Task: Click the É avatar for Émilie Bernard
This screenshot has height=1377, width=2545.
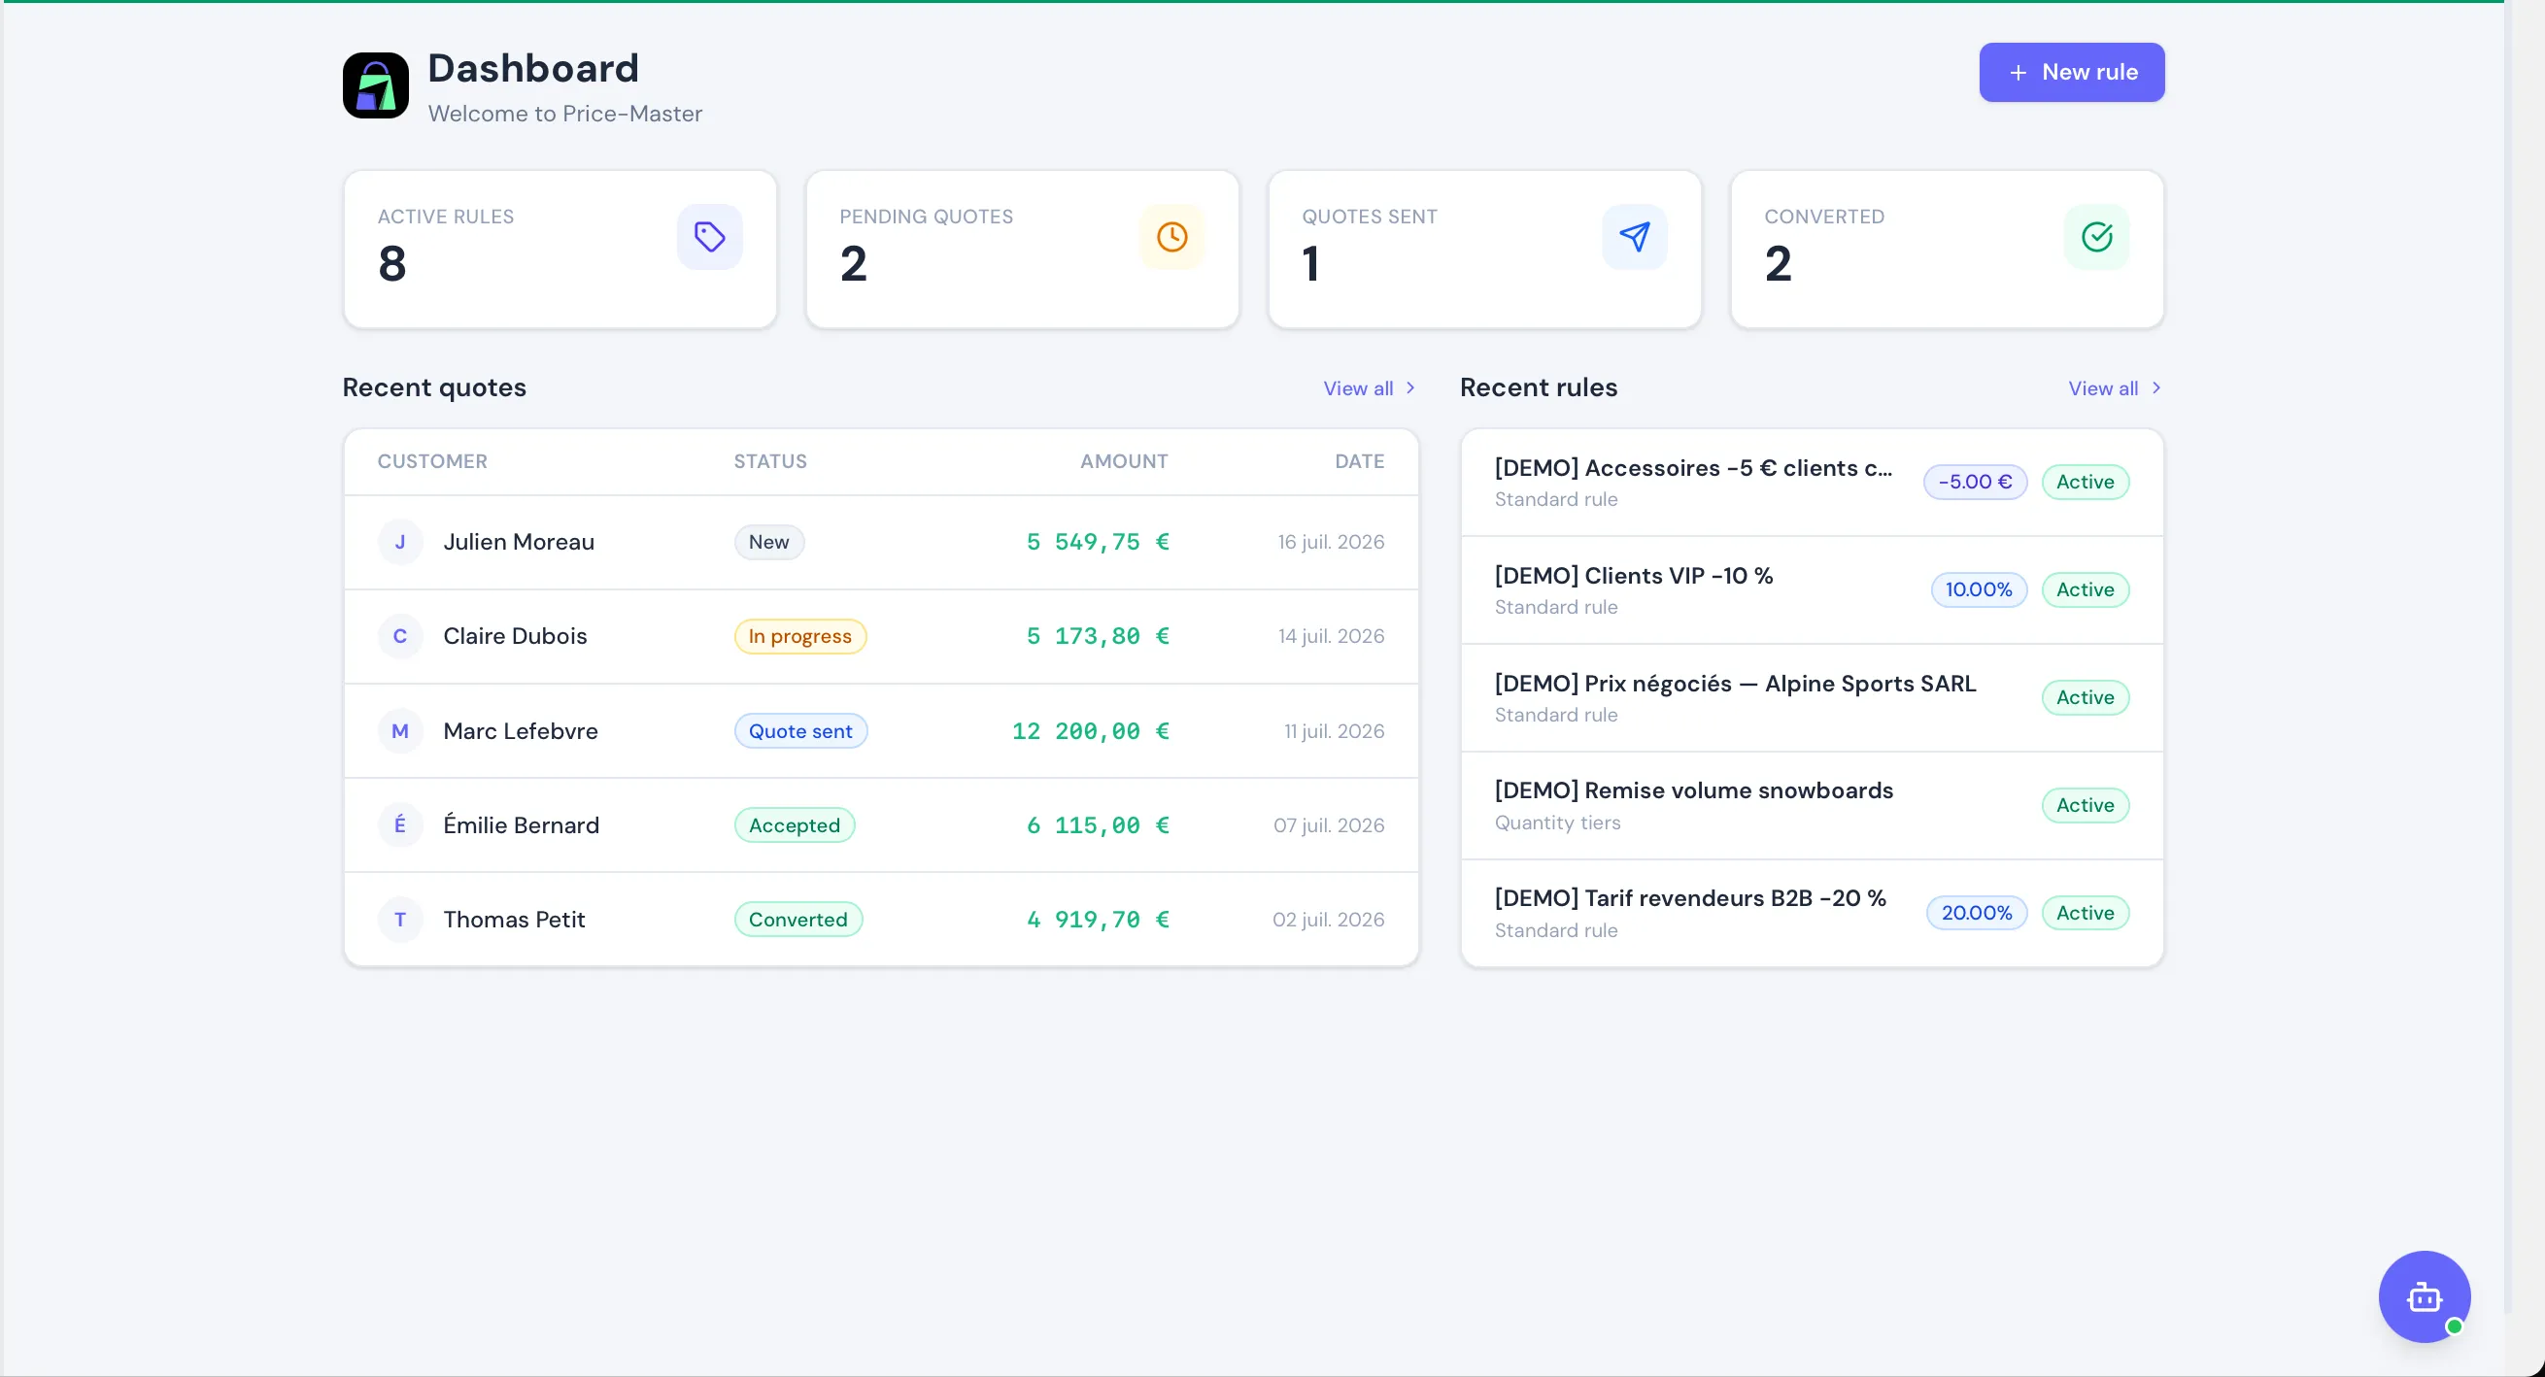Action: click(400, 824)
